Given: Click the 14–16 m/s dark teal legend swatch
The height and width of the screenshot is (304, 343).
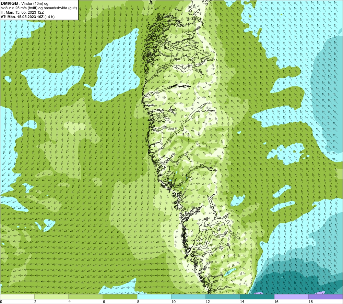Looking at the screenshot, I should pyautogui.click(x=257, y=296).
